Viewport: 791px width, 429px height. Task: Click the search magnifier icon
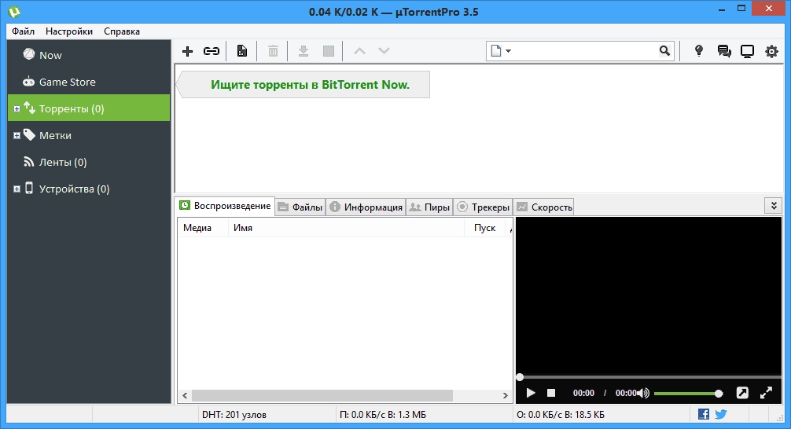pos(665,51)
